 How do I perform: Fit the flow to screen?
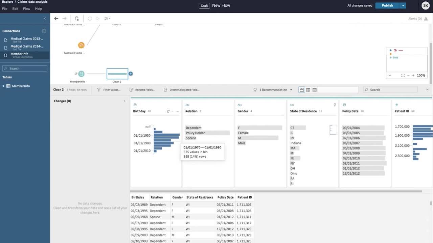[x=403, y=75]
